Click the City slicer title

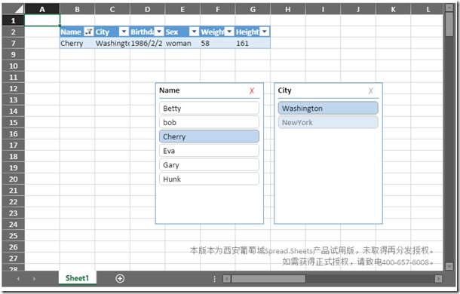coord(284,90)
